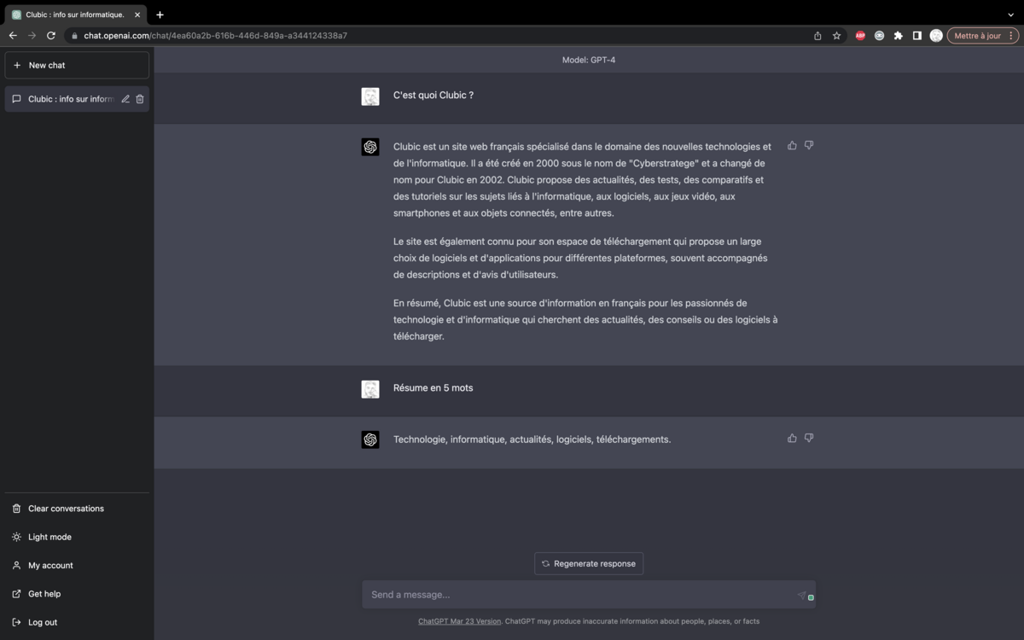This screenshot has height=640, width=1024.
Task: Delete the Clubic conversation with trash icon
Action: tap(140, 99)
